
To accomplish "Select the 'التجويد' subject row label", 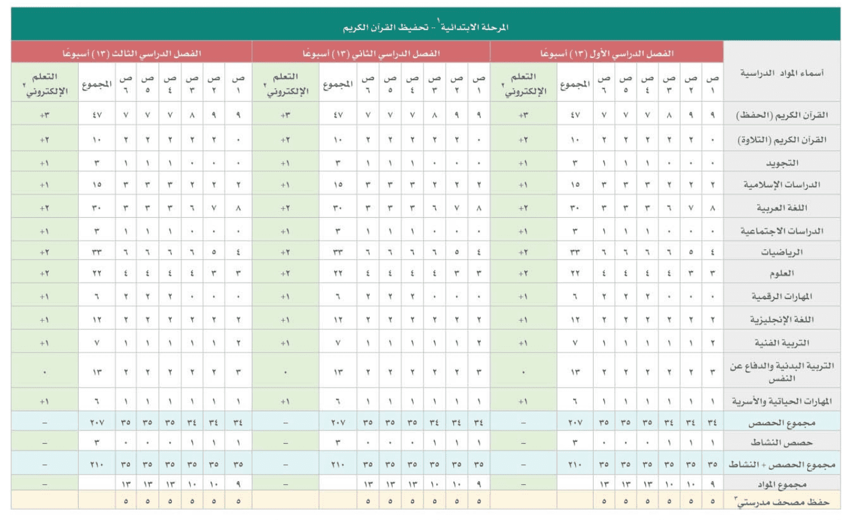I will pos(782,163).
